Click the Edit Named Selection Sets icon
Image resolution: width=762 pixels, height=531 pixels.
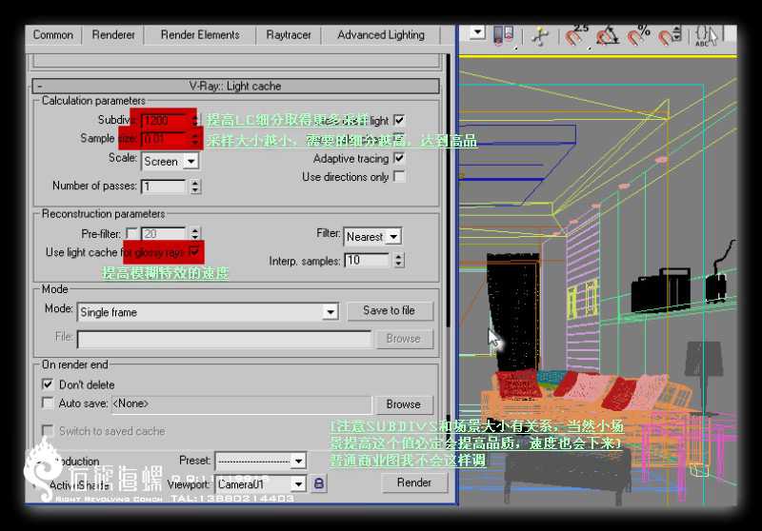tap(705, 36)
